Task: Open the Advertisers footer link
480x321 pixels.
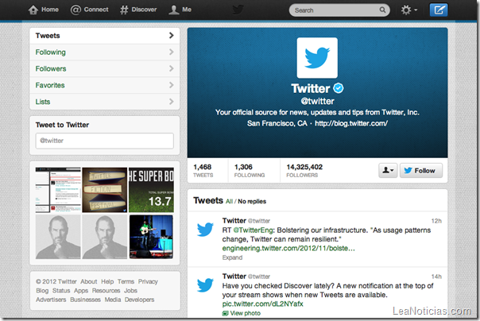Action: pyautogui.click(x=51, y=300)
